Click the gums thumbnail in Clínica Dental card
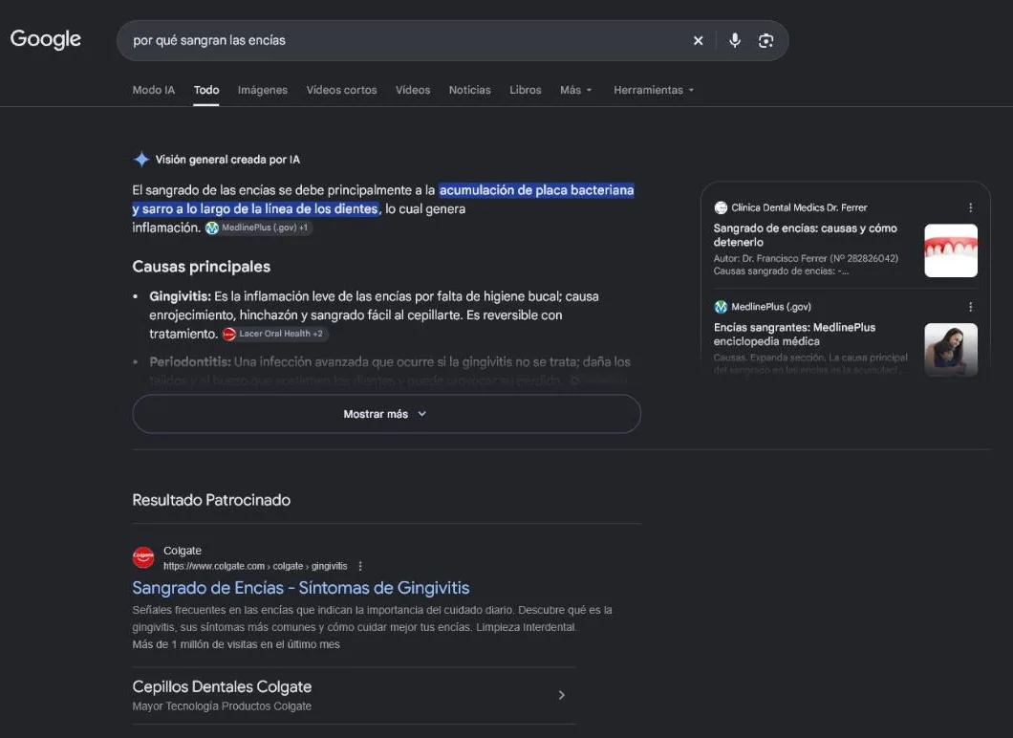The width and height of the screenshot is (1013, 738). click(950, 250)
